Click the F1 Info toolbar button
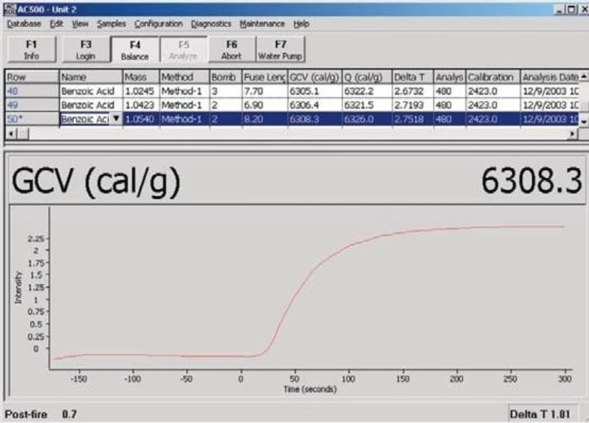Viewport: 589px width, 423px height. tap(31, 49)
